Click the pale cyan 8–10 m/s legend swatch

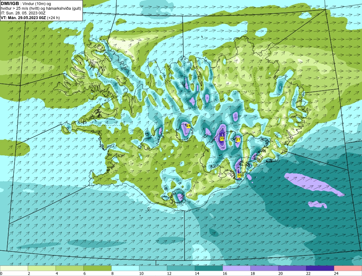pos(125,268)
